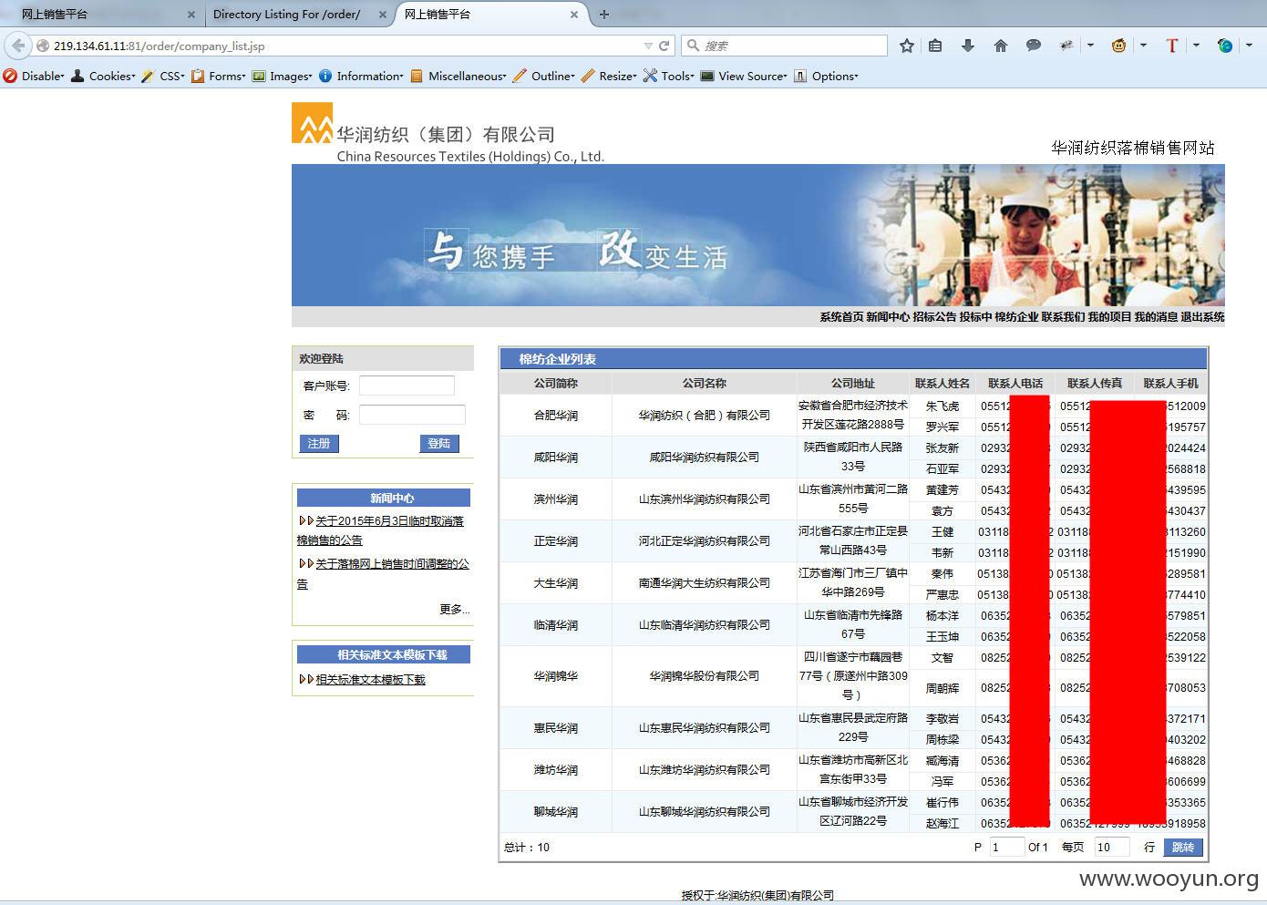The width and height of the screenshot is (1267, 905).
Task: Click the 注册 register button
Action: pyautogui.click(x=319, y=444)
